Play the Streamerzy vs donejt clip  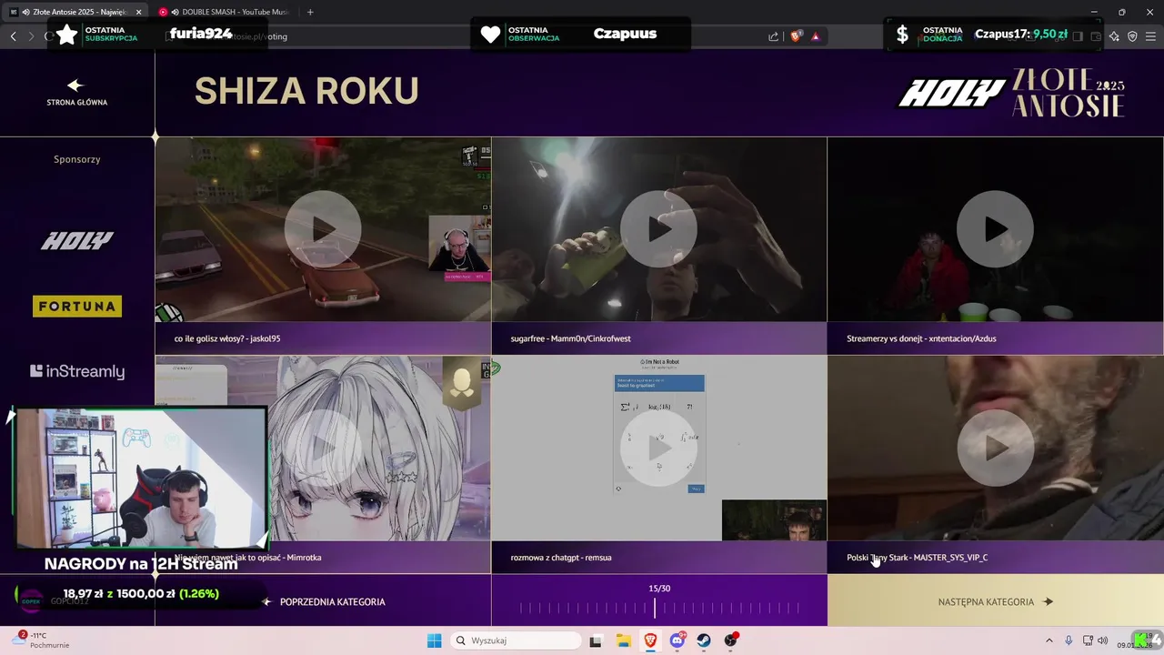(996, 229)
